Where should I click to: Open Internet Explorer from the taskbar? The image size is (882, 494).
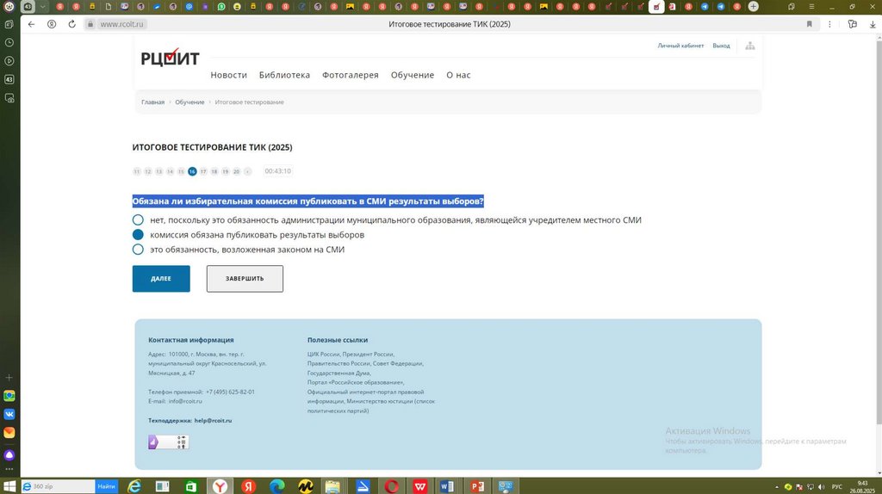134,486
